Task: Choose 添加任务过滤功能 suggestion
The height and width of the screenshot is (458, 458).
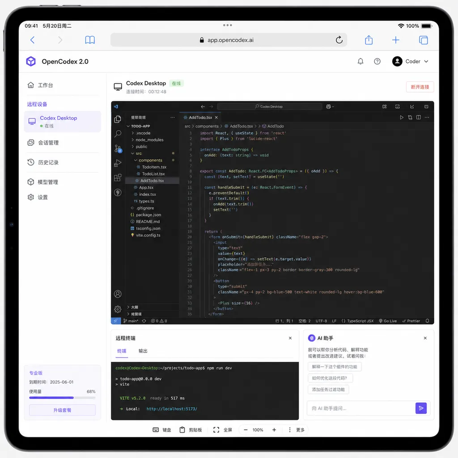Action: 328,390
